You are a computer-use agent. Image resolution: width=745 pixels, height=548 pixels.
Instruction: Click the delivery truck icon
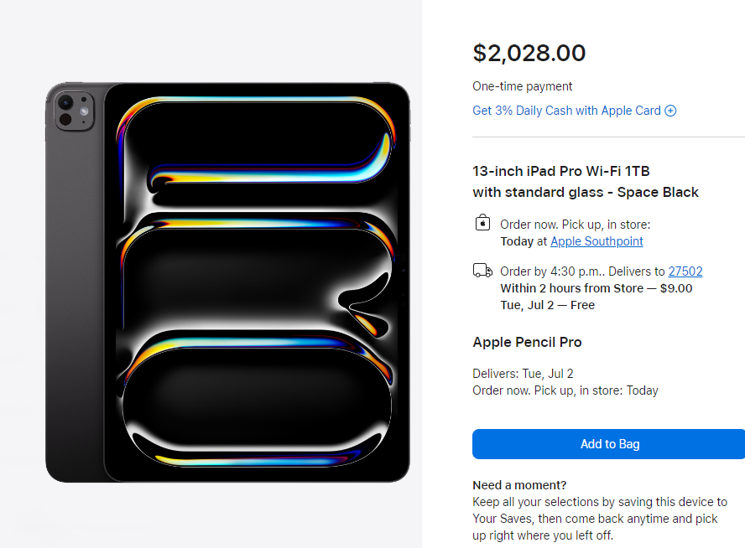482,270
